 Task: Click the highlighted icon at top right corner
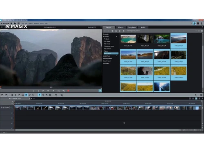[x=194, y=23]
